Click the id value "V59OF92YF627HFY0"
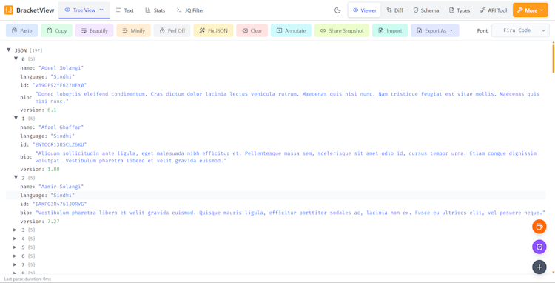Screen dimensions: 555x283 click(59, 85)
